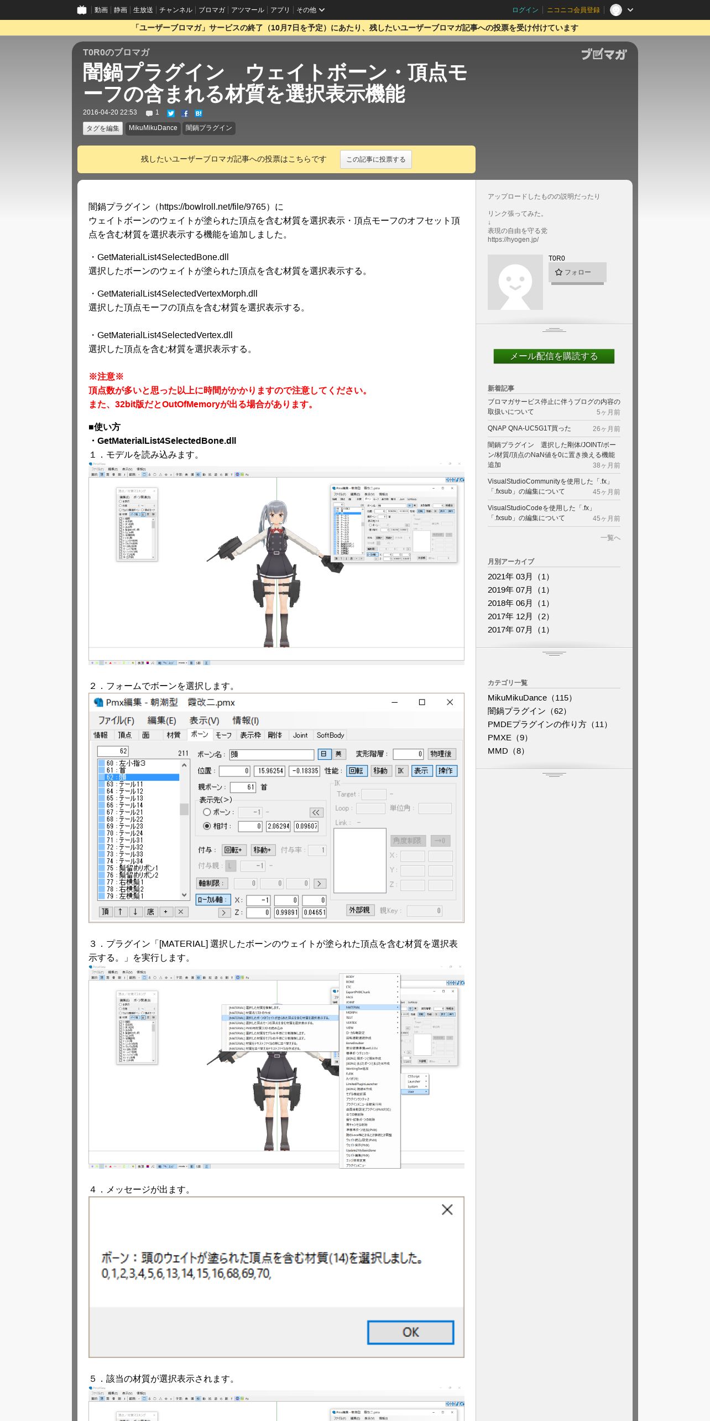
Task: Open archive 2018年 06月 (1)
Action: click(x=520, y=603)
